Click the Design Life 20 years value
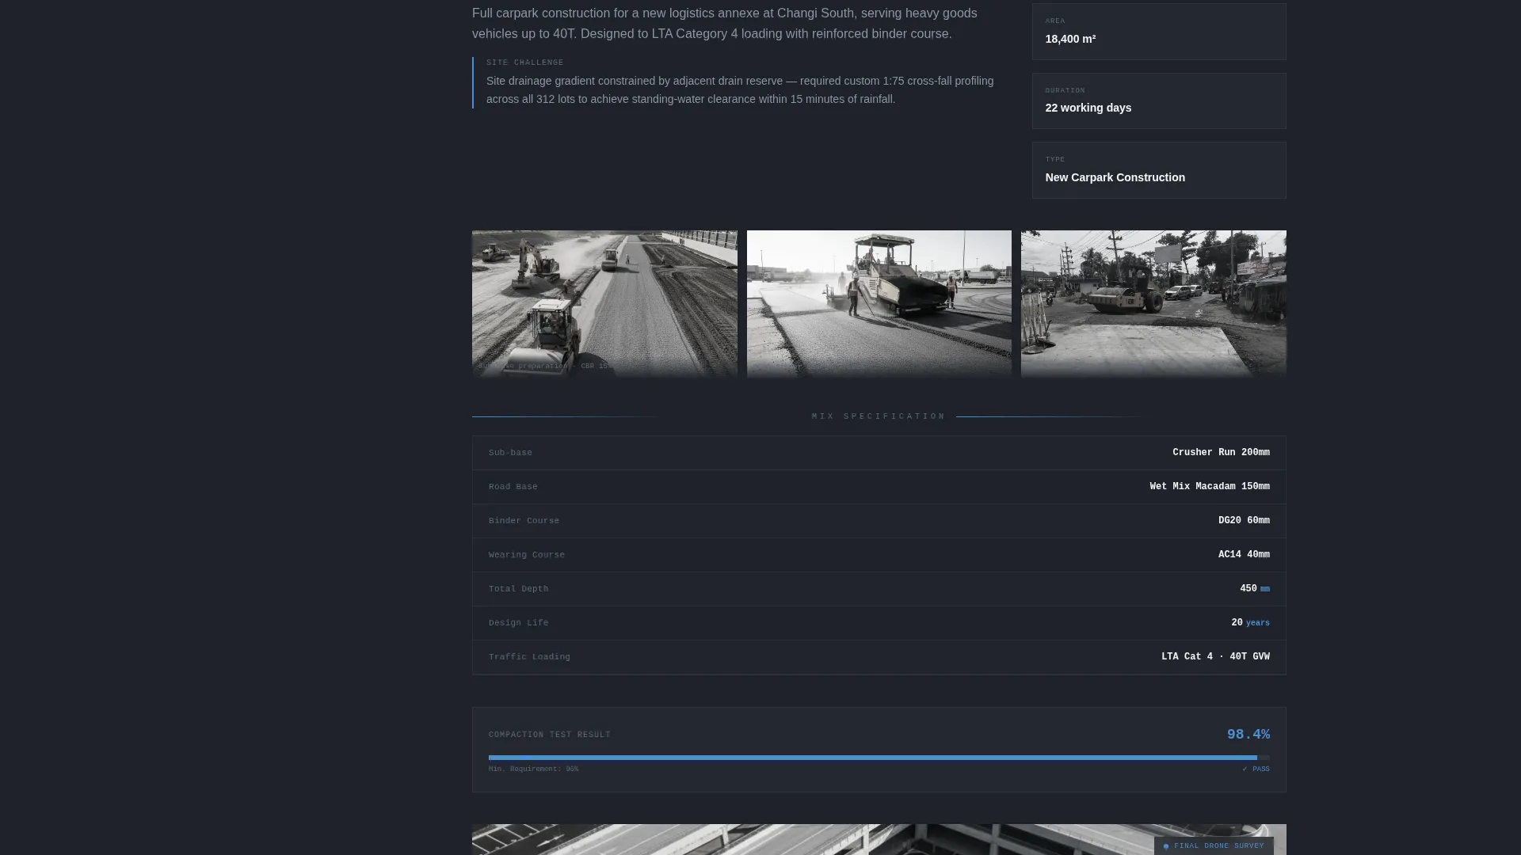Image resolution: width=1521 pixels, height=855 pixels. click(x=1250, y=623)
